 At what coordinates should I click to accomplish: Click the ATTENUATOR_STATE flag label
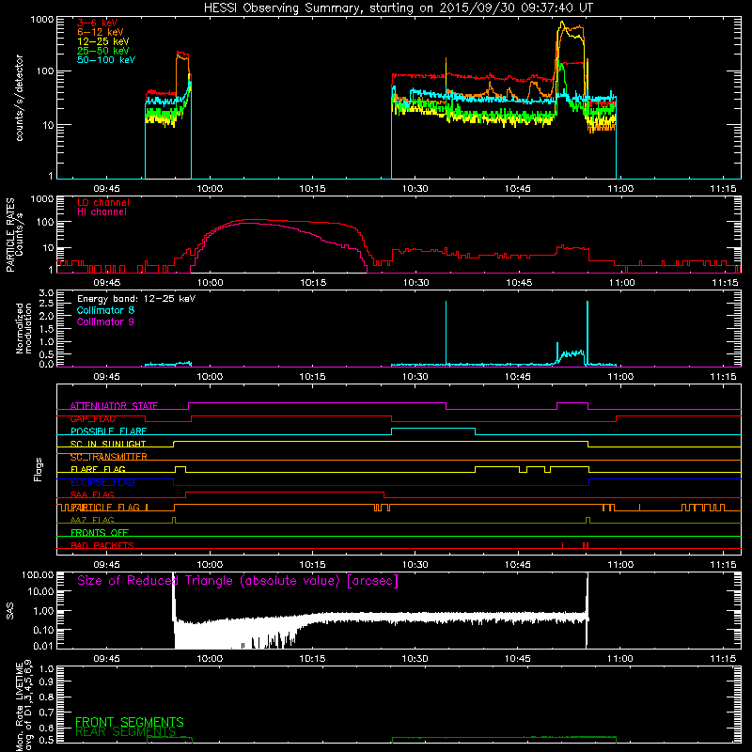pos(114,406)
